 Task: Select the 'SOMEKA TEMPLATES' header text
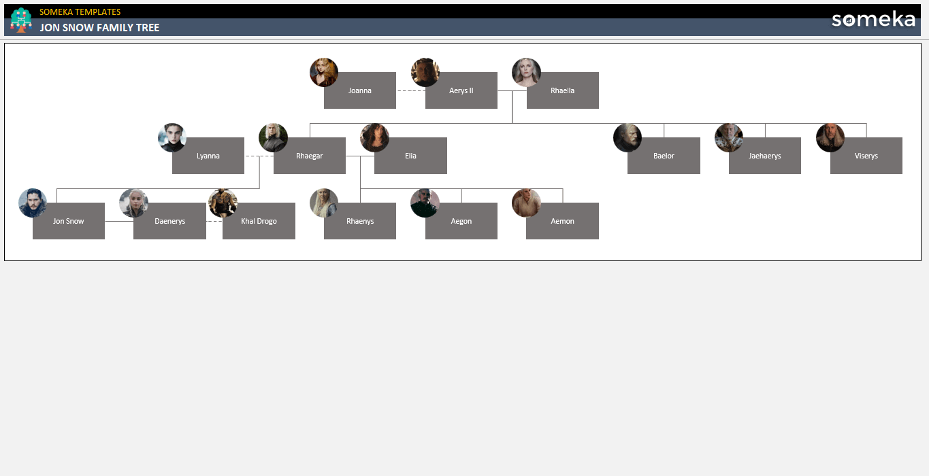pos(80,12)
